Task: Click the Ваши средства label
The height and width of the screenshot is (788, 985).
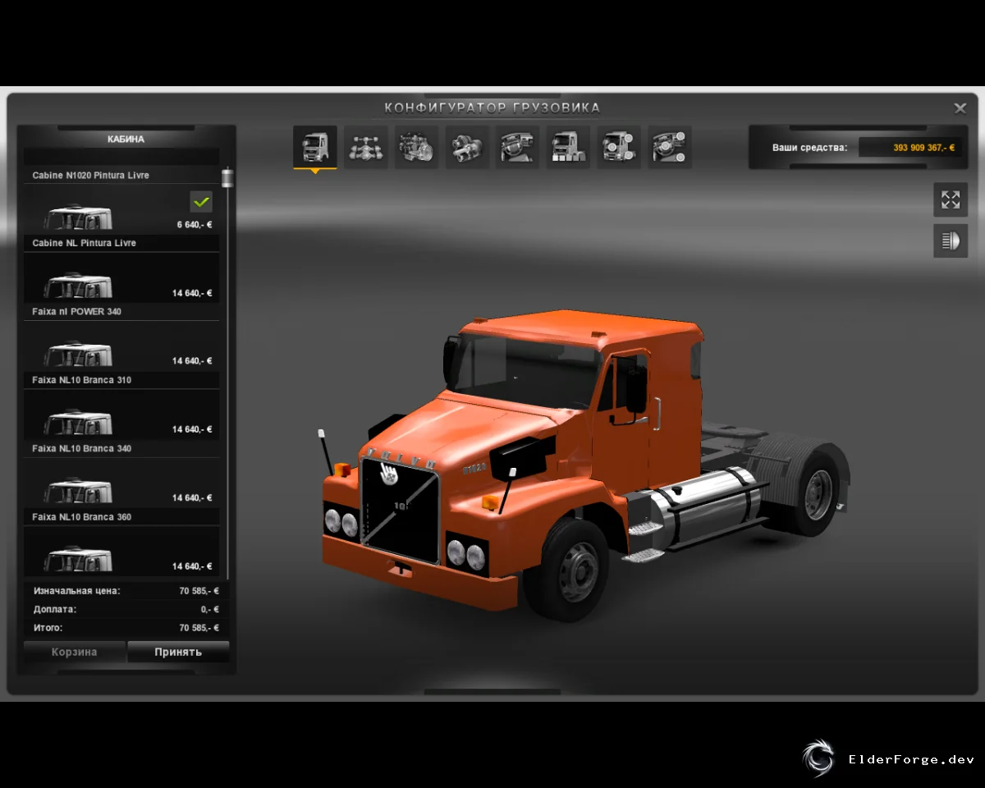Action: 809,148
